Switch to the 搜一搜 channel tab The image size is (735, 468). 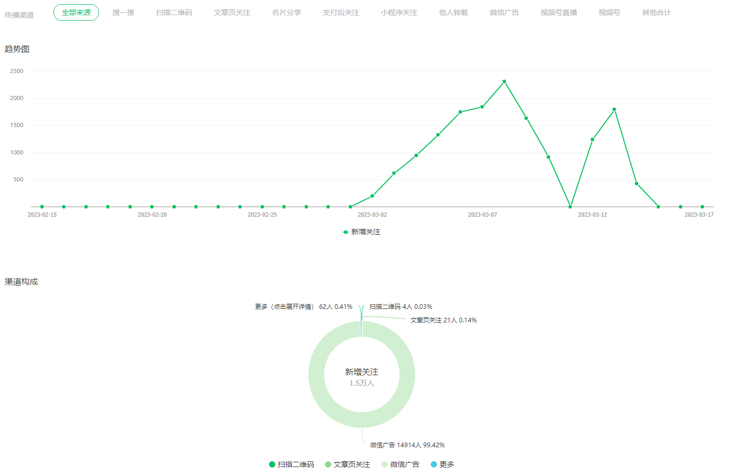[123, 12]
